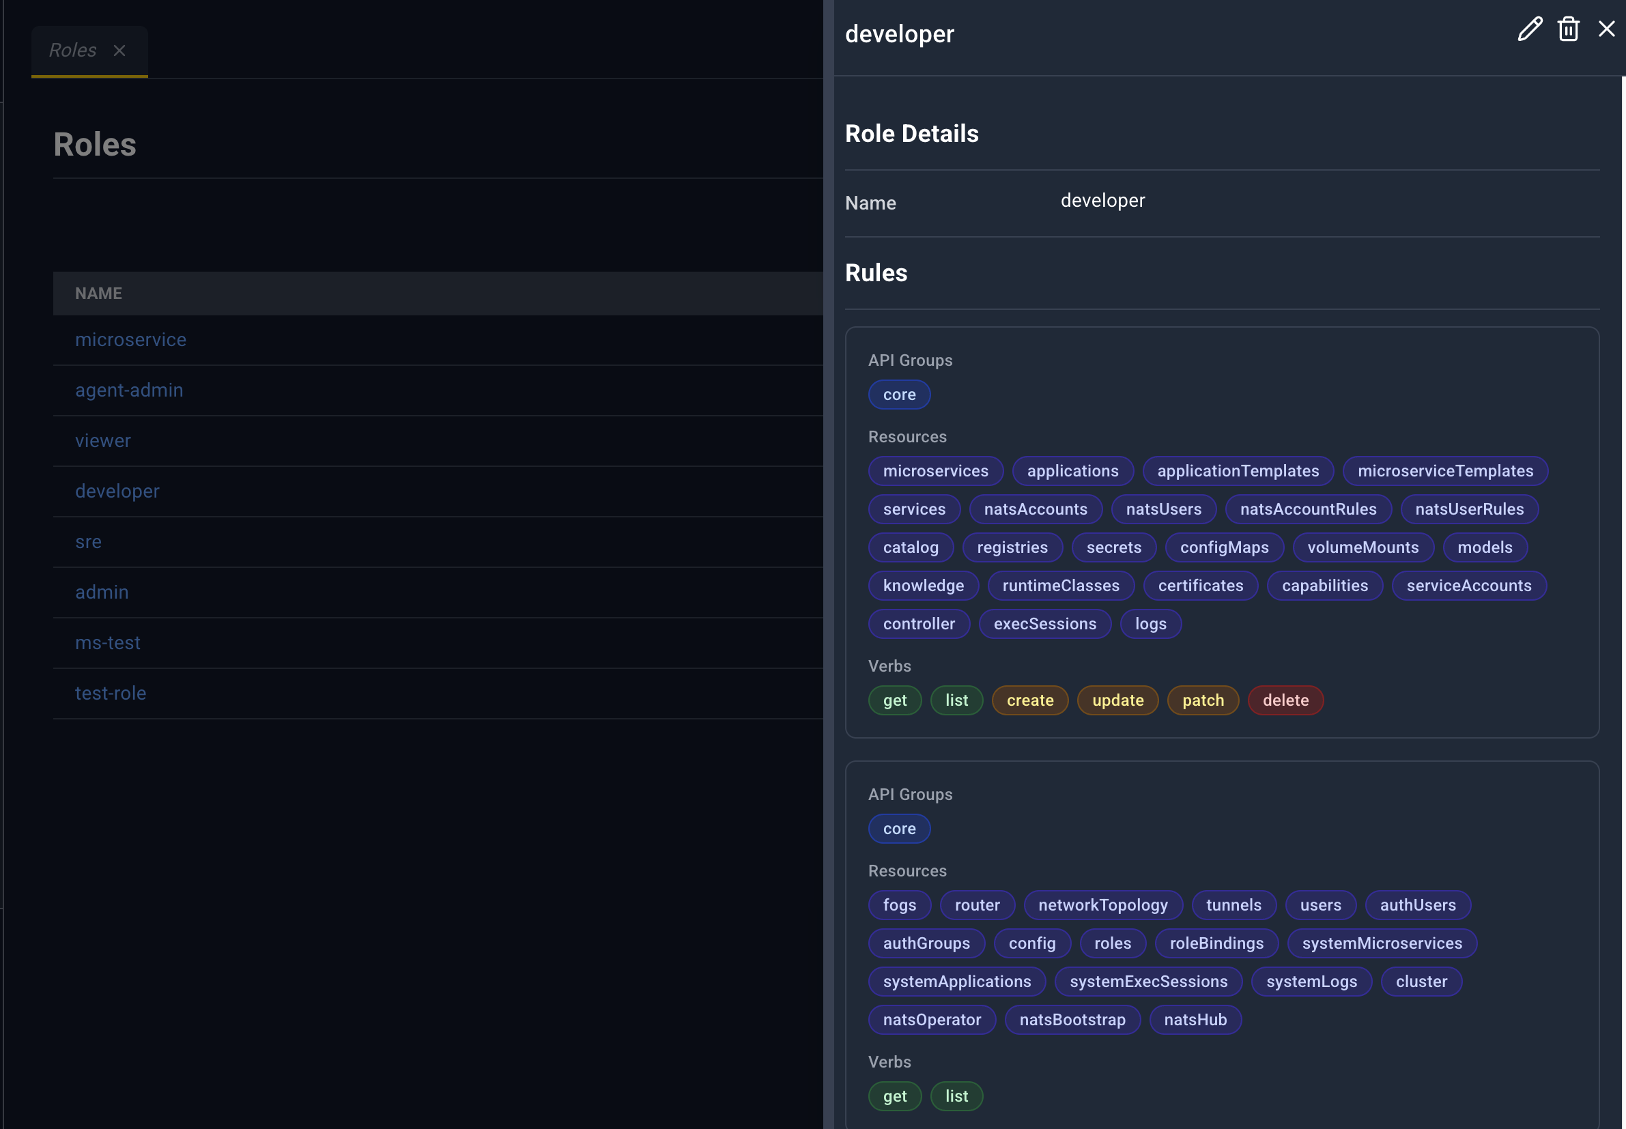Screen dimensions: 1626x1129
Task: Click the systemExecSessions chip
Action: [1148, 981]
